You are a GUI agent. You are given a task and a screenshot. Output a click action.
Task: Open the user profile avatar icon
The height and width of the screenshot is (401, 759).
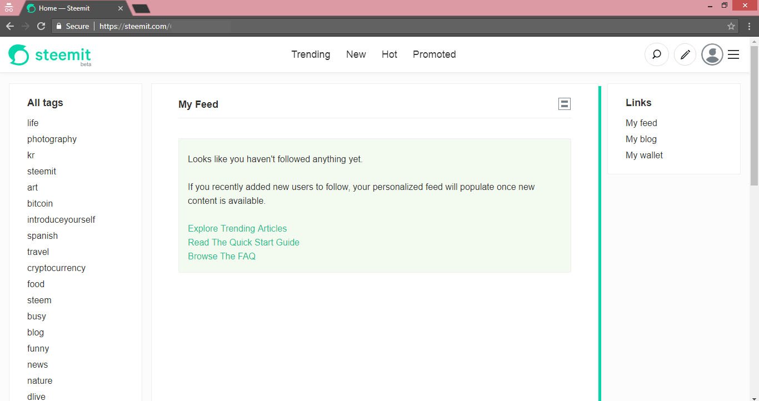pos(712,54)
